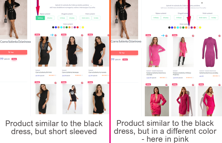Viewport: 222px width, 143px height.
Task: Deselect the highlighted green krótszy sleeve filter
Action: point(40,18)
